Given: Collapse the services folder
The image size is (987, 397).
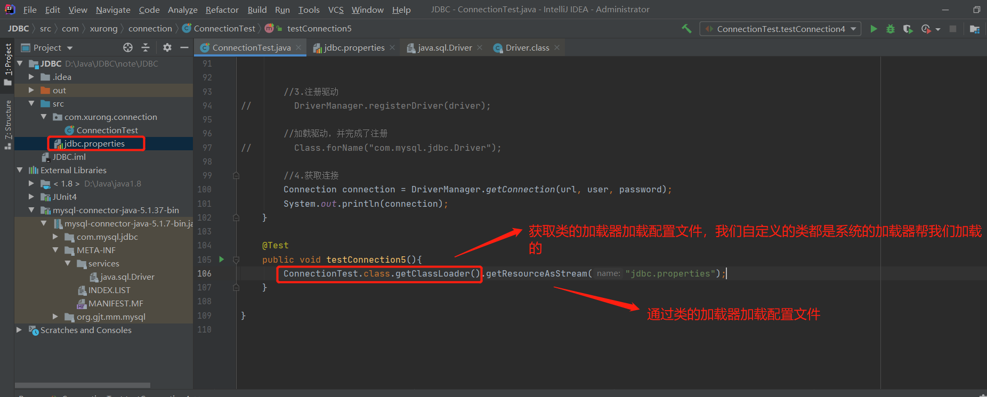Looking at the screenshot, I should [68, 263].
